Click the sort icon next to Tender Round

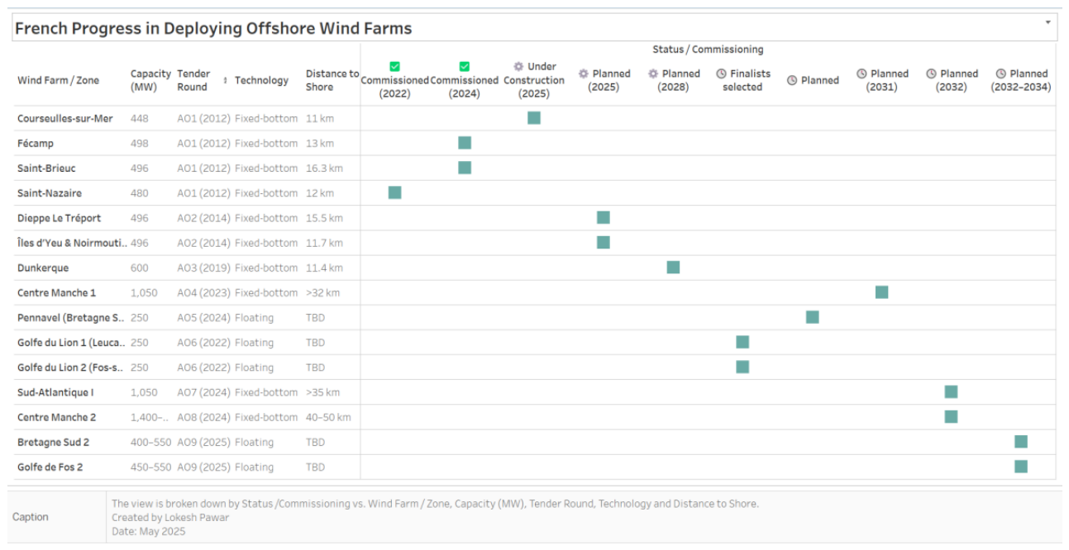point(226,80)
